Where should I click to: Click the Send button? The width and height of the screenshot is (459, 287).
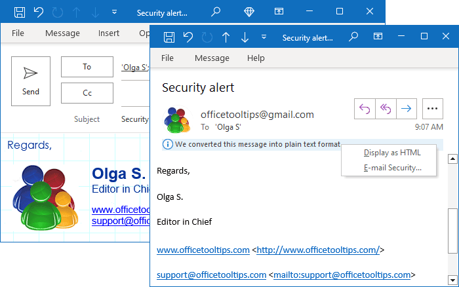pos(31,81)
